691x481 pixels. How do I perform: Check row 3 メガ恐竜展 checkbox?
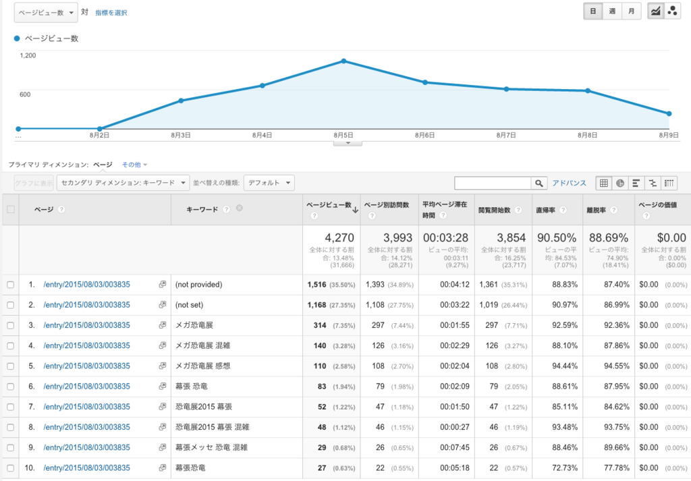pyautogui.click(x=11, y=326)
